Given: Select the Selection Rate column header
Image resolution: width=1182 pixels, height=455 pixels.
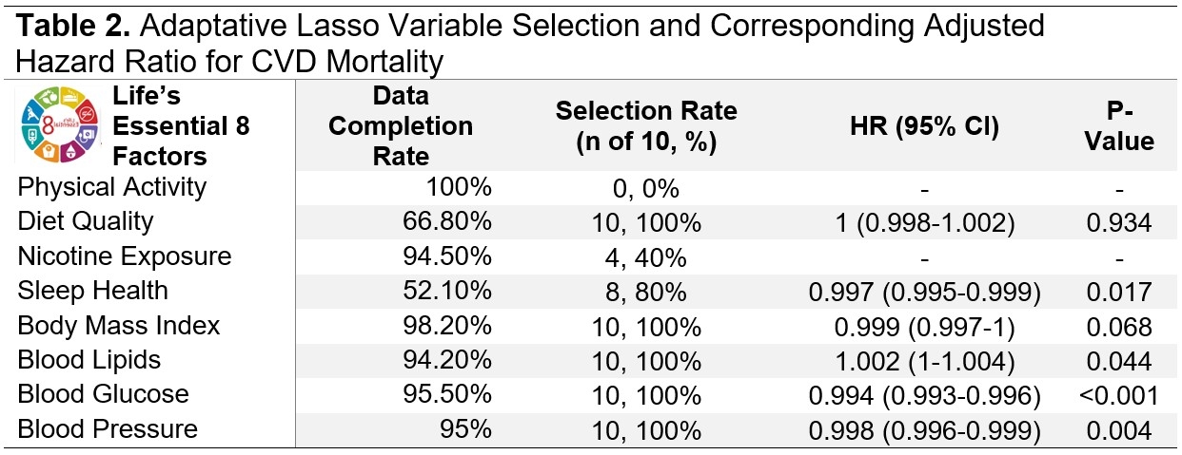Looking at the screenshot, I should (646, 125).
